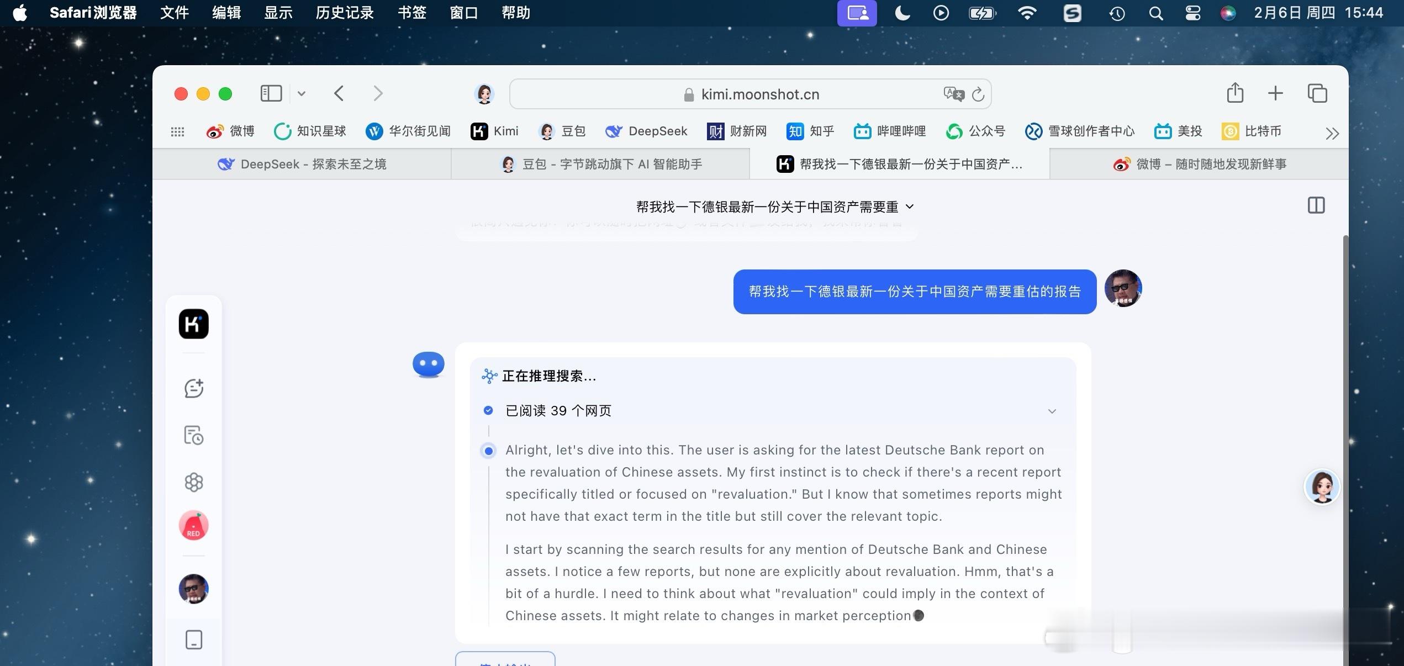Click the kimi.moonshot.cn address field
The image size is (1404, 666).
[750, 94]
